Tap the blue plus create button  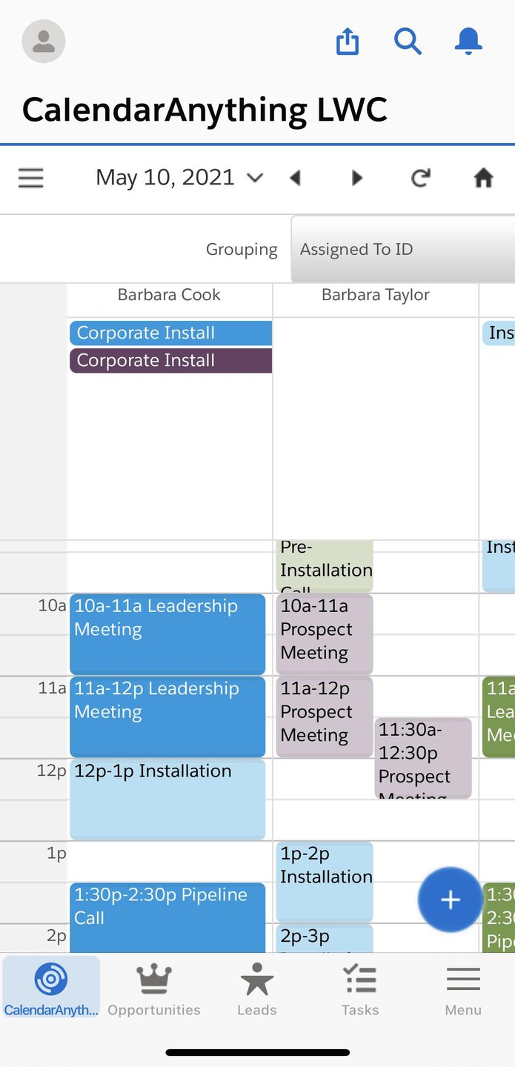coord(450,900)
